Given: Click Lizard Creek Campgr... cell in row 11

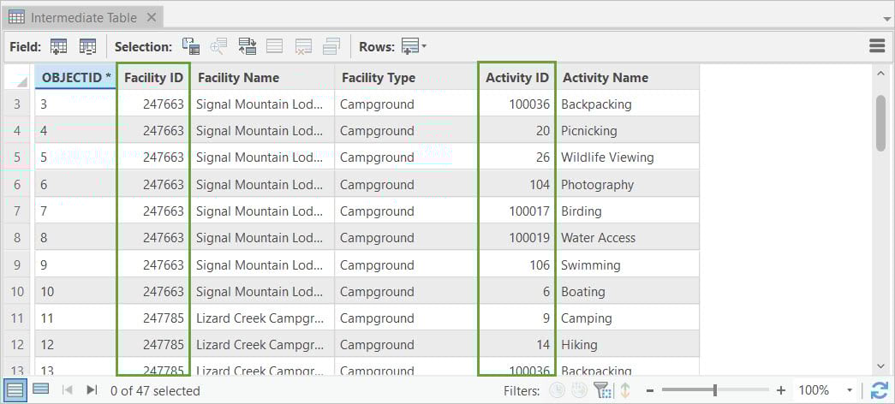Looking at the screenshot, I should click(x=262, y=318).
